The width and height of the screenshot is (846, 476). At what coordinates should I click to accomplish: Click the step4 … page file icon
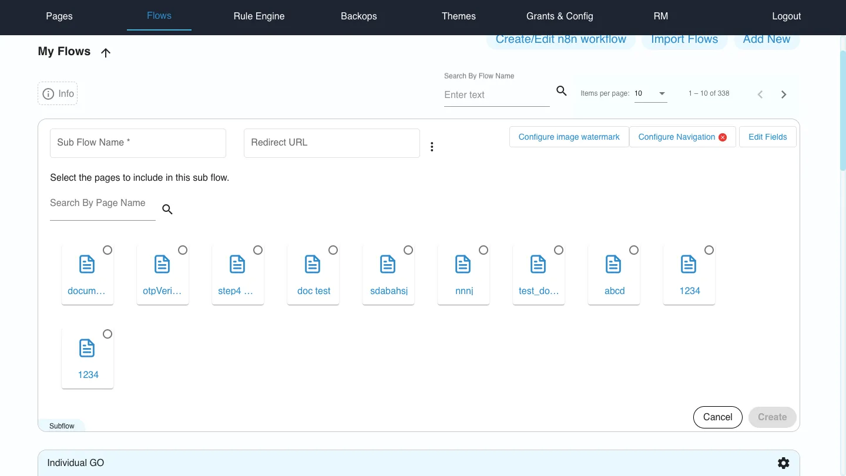pyautogui.click(x=237, y=264)
